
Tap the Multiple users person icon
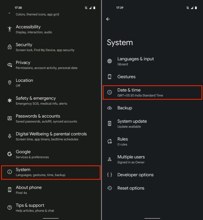coord(110,159)
